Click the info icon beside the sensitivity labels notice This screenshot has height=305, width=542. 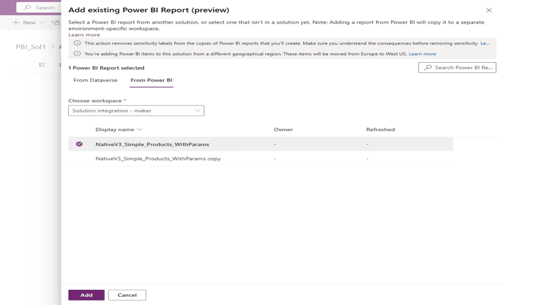tap(77, 43)
